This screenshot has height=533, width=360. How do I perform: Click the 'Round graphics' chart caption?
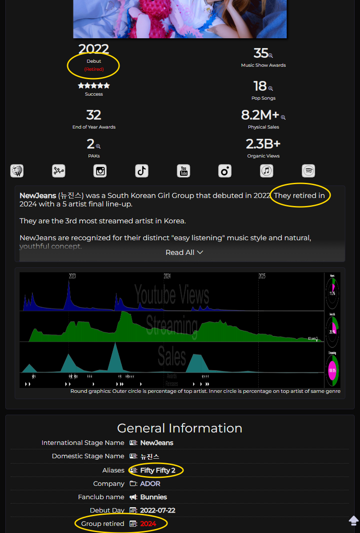(205, 391)
